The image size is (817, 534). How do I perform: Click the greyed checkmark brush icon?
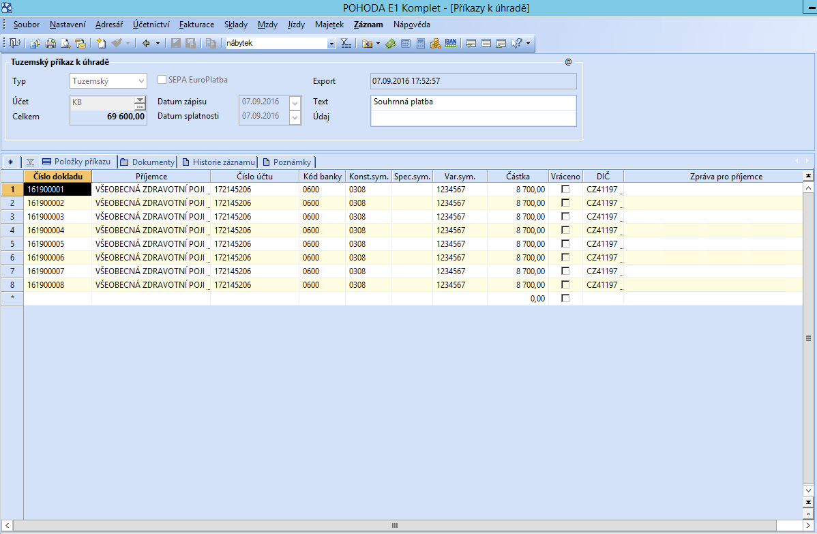click(117, 43)
